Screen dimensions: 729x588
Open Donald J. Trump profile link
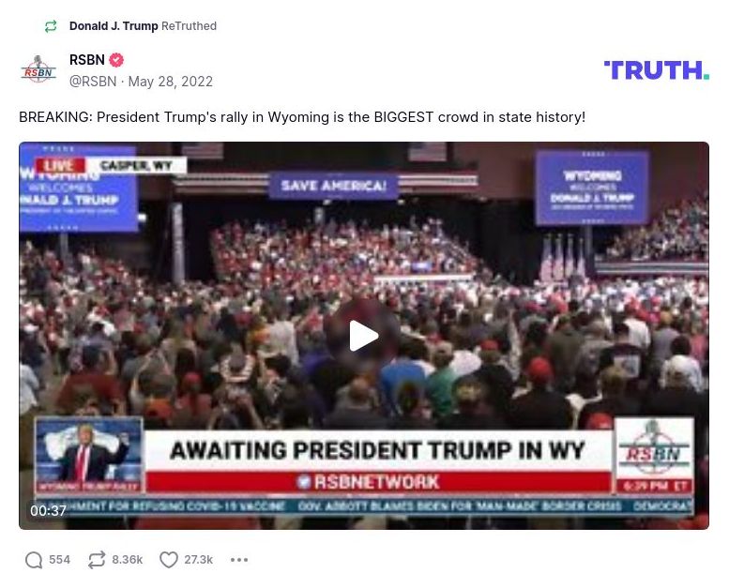114,26
